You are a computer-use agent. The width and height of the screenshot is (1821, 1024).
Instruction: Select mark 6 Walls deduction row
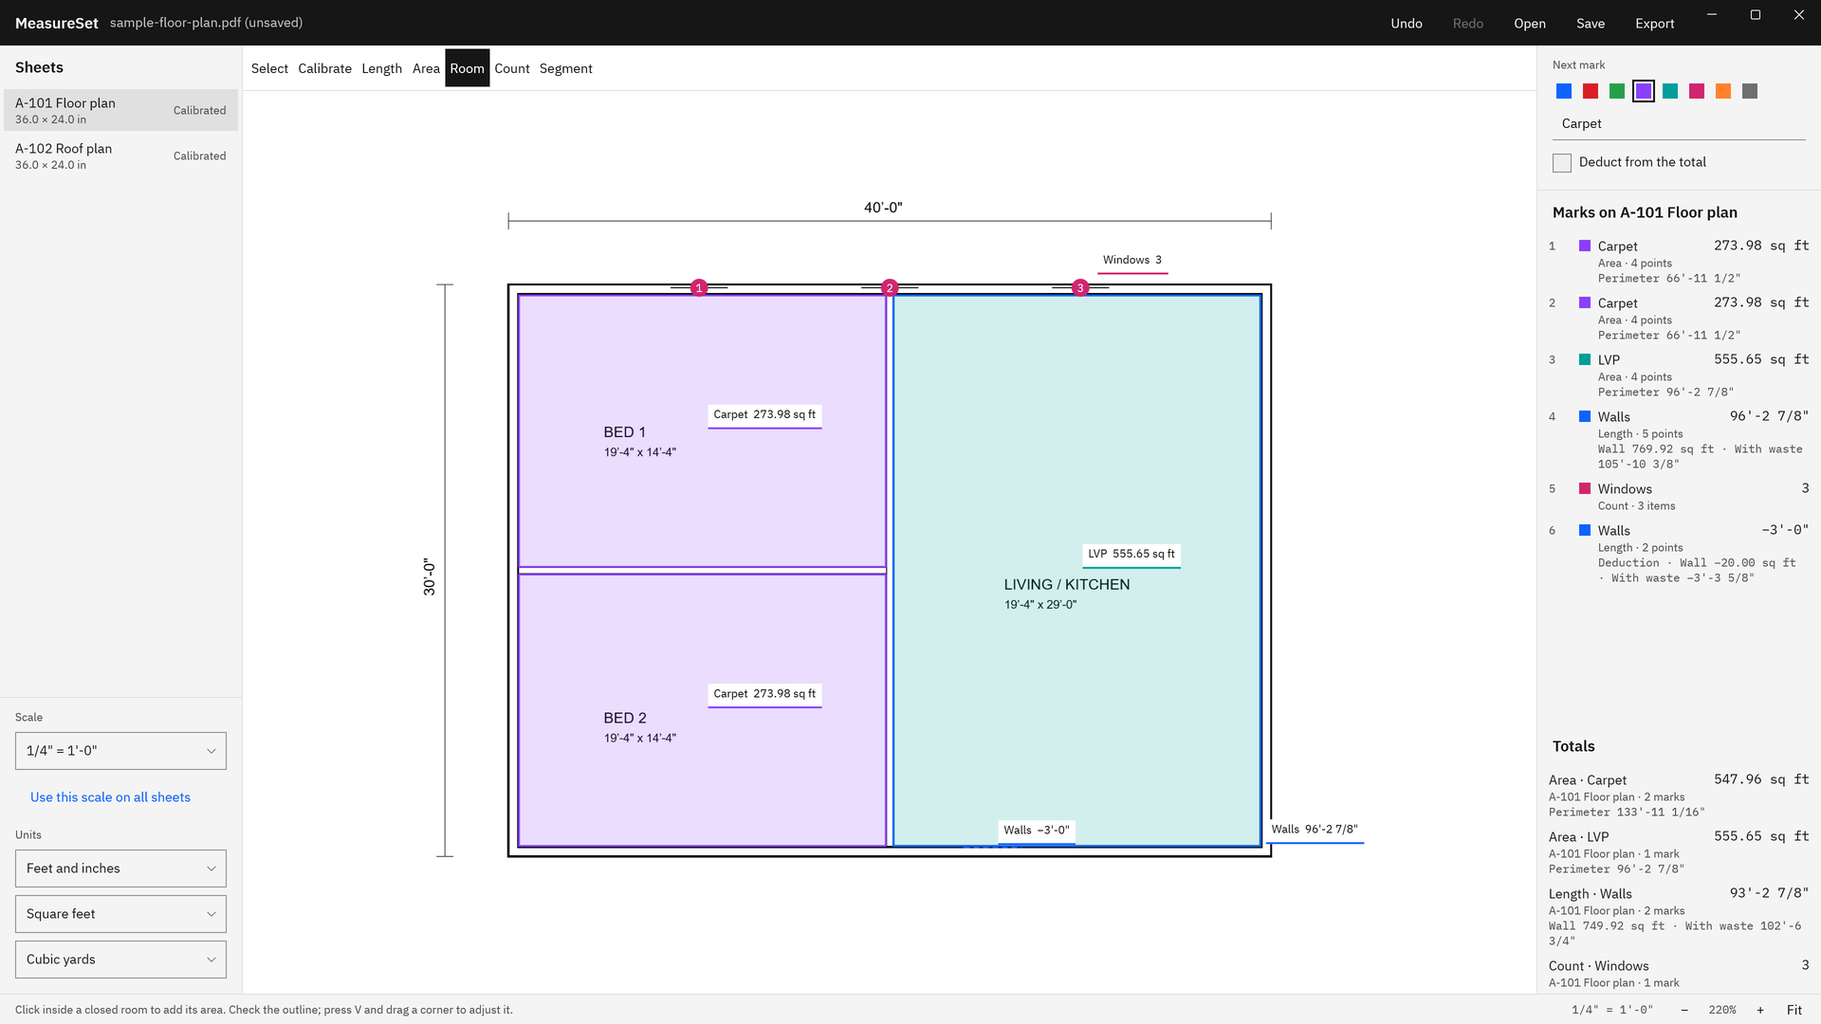point(1679,554)
